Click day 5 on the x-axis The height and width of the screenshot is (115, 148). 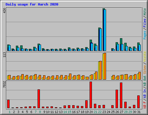coord(27,112)
